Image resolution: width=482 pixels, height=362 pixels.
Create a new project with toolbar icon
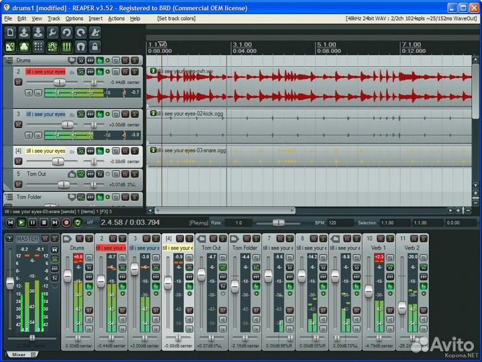click(x=10, y=32)
